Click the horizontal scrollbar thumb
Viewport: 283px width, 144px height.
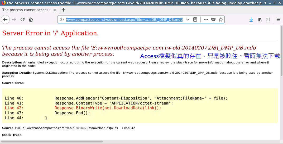52,141
